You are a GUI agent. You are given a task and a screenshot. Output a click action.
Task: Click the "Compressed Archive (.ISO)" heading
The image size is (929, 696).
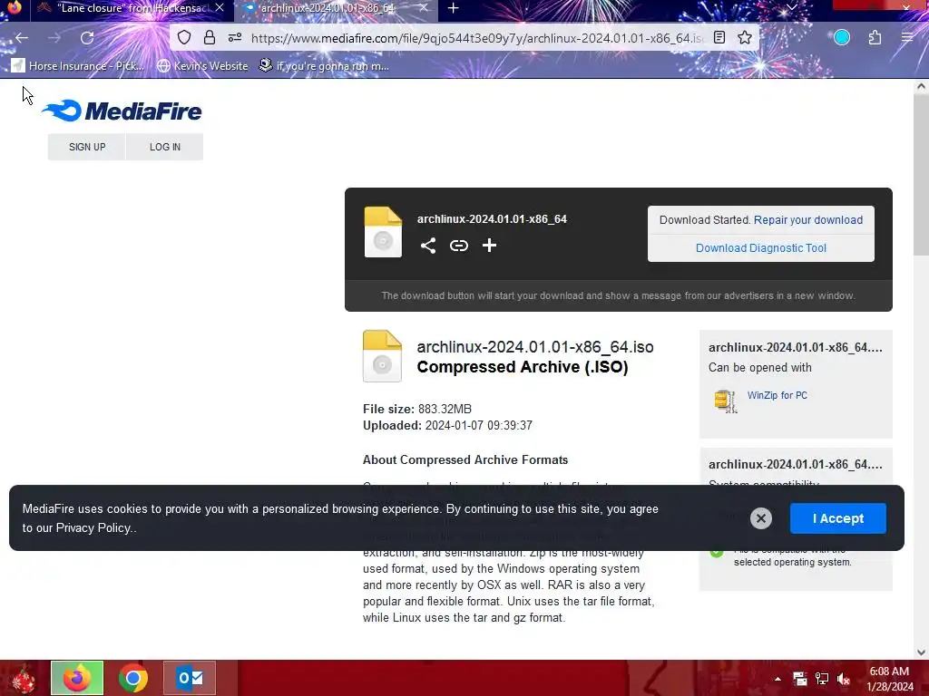click(522, 367)
